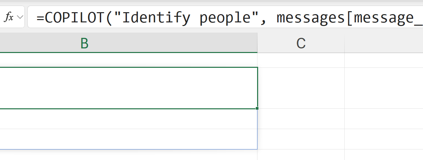Click the active green-bordered cell in column B
The image size is (423, 160).
[x=128, y=88]
